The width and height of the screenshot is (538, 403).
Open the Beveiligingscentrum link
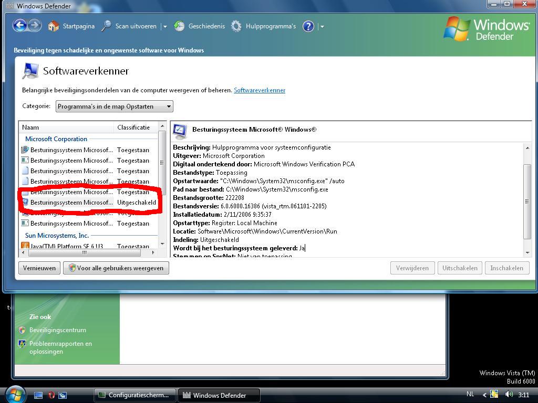click(x=58, y=330)
